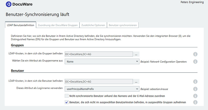Browse LDAP node for groups with ellipsis button
Viewport: 208px width, 110px height.
pyautogui.click(x=136, y=54)
